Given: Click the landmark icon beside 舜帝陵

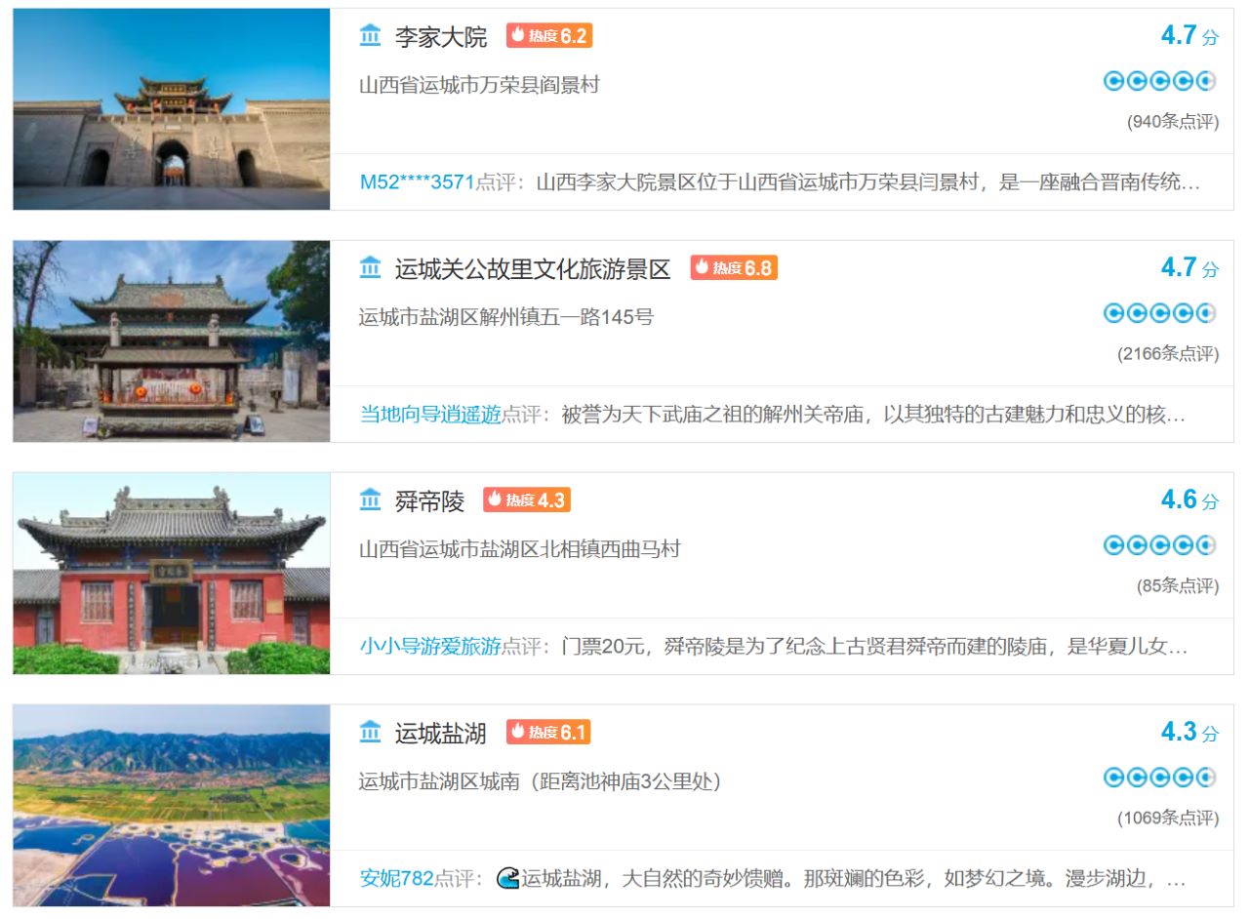Looking at the screenshot, I should click(370, 500).
